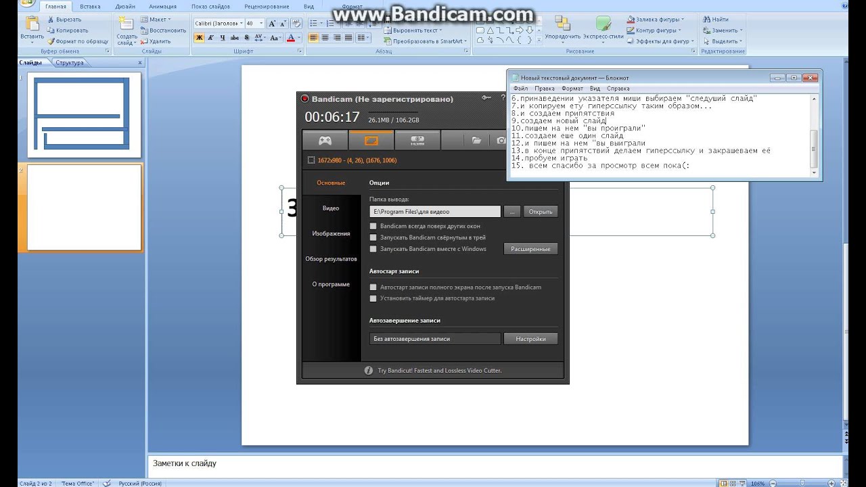Click the New Slide (Создать слайд) icon
866x487 pixels.
click(x=127, y=24)
